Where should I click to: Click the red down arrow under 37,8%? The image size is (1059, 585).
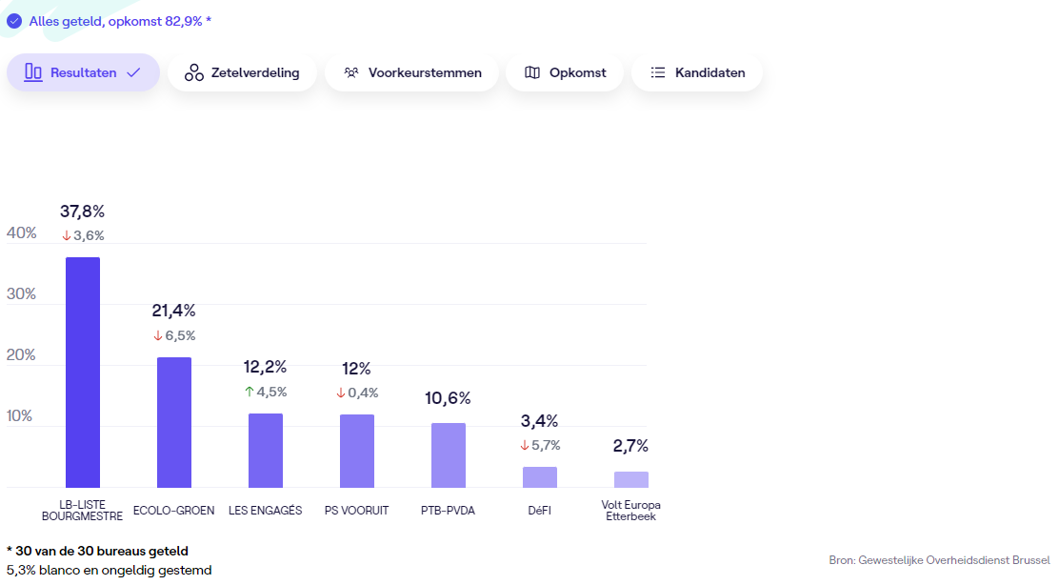67,235
